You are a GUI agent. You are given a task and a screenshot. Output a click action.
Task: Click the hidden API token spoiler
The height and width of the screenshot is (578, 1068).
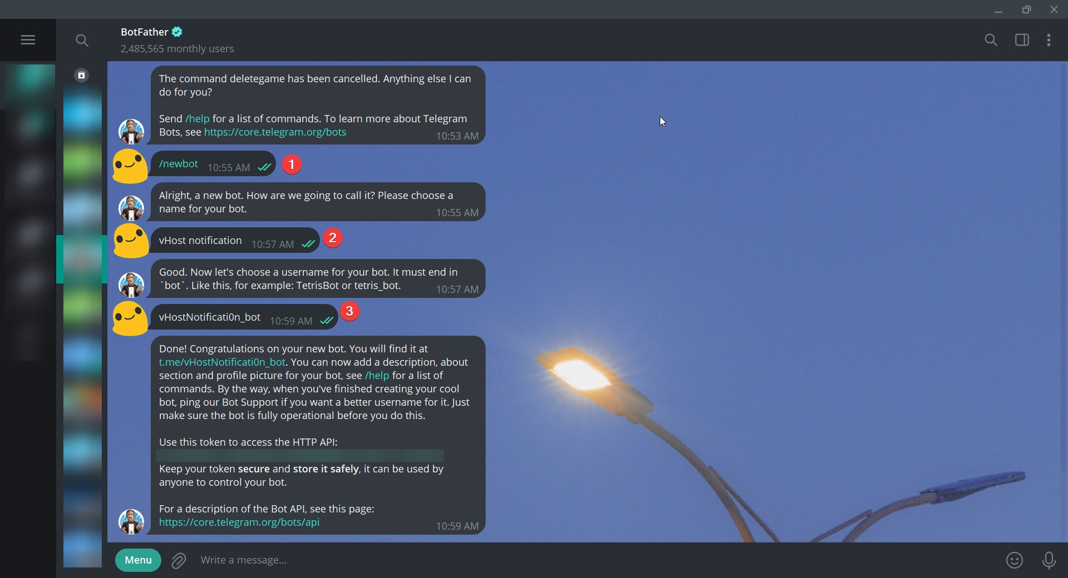[300, 456]
